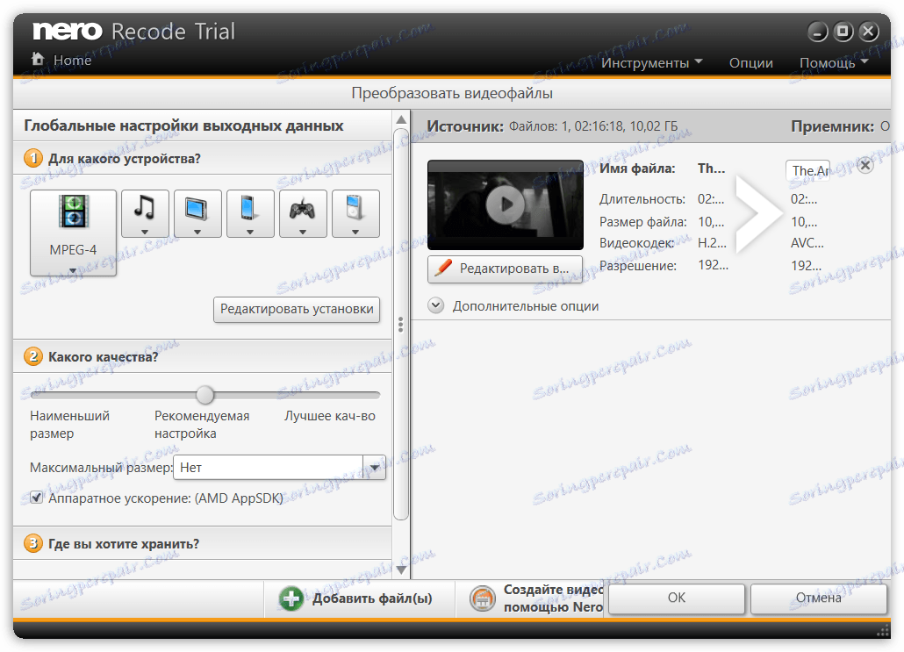Select the portable media player device icon

pyautogui.click(x=355, y=209)
